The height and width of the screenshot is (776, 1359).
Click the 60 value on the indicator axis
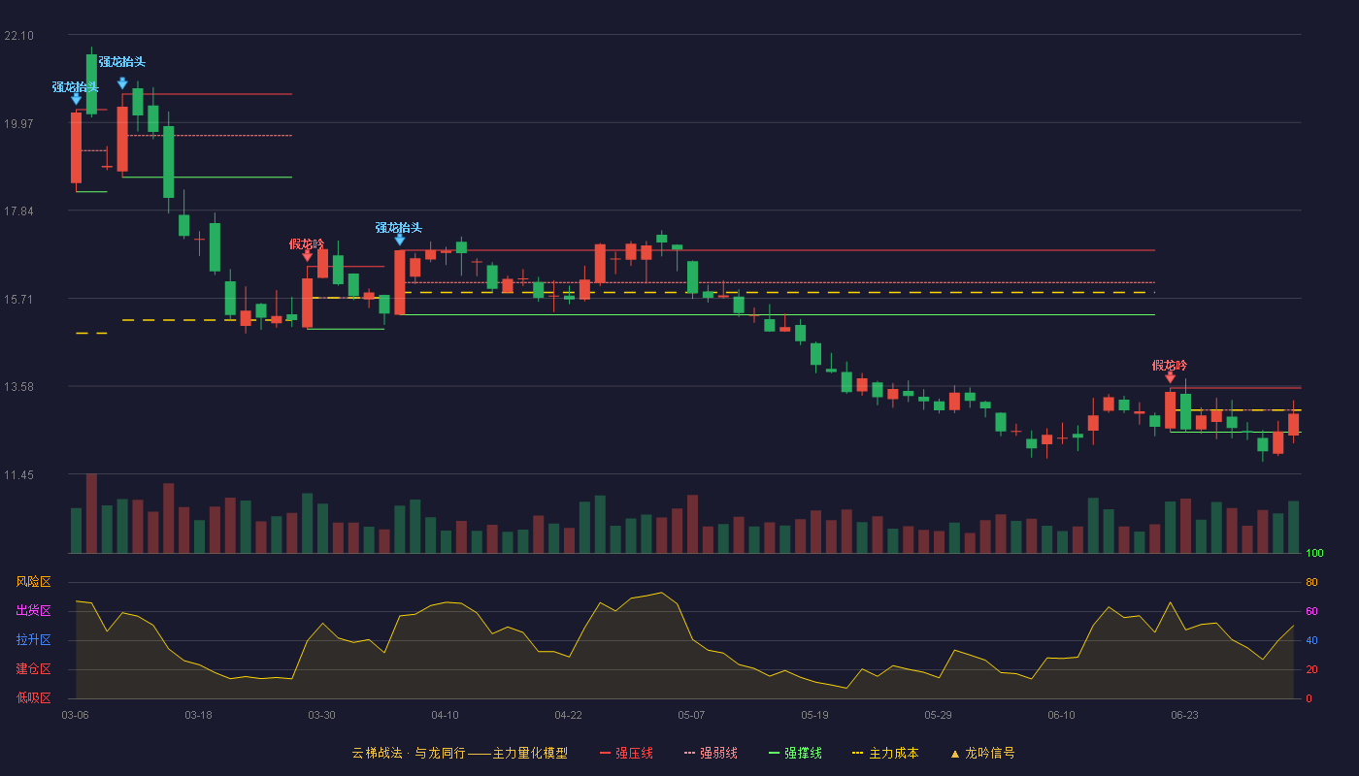1311,611
